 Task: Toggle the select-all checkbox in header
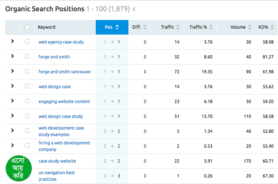pyautogui.click(x=27, y=27)
